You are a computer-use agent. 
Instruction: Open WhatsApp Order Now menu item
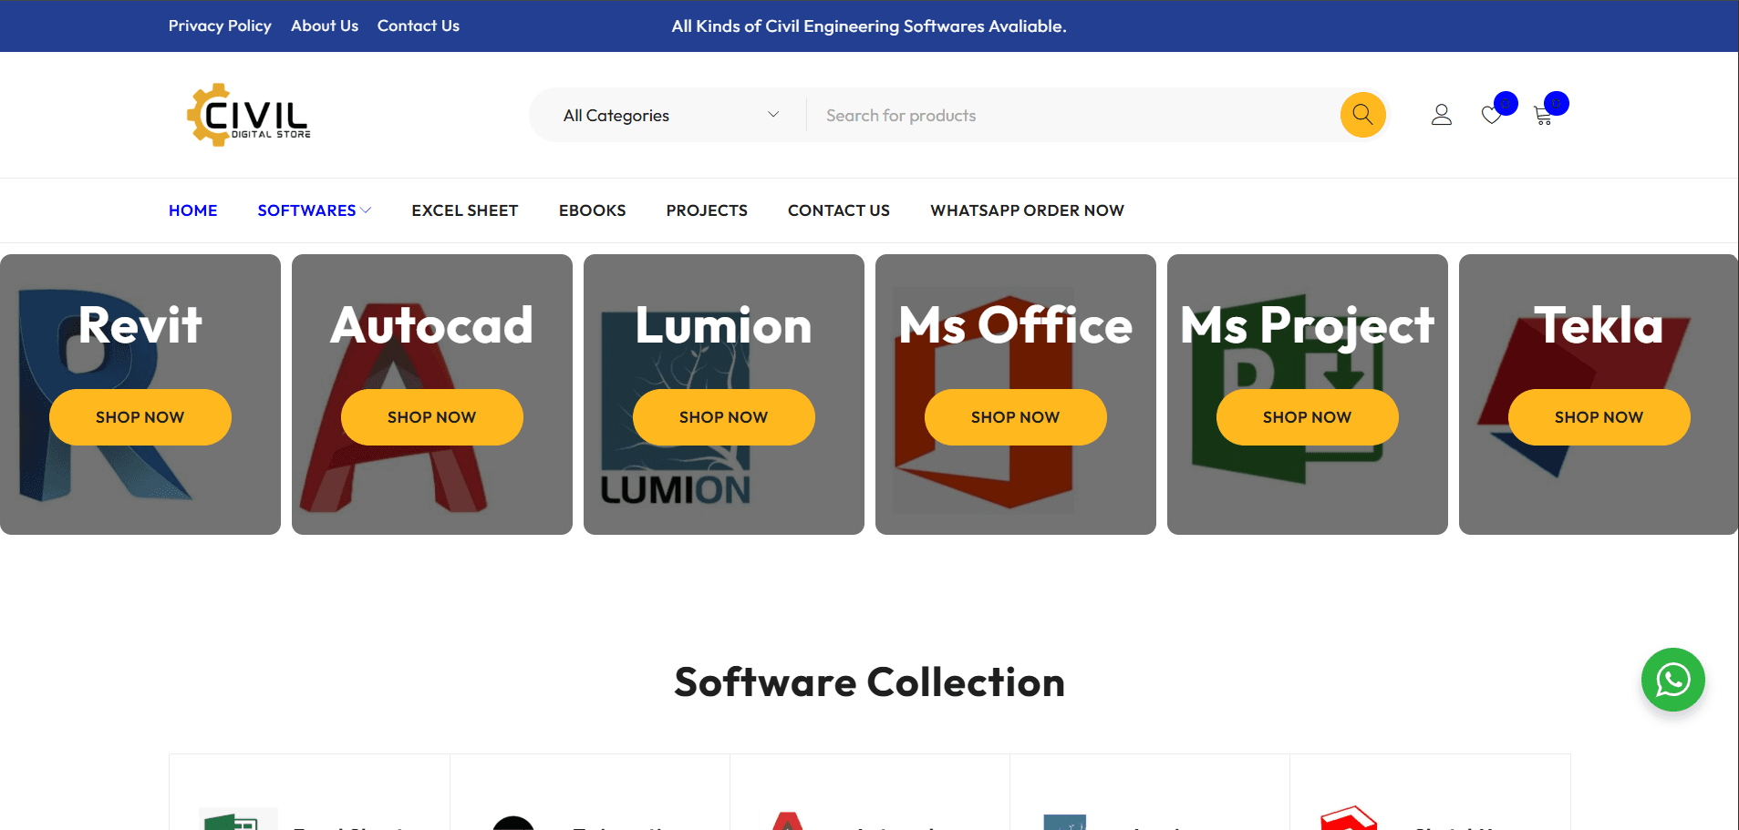point(1027,210)
